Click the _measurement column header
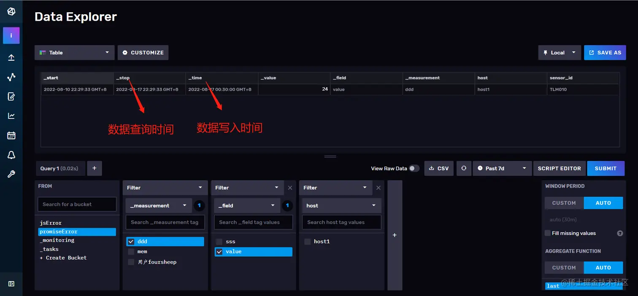Screen dimensions: 638x296 point(439,78)
